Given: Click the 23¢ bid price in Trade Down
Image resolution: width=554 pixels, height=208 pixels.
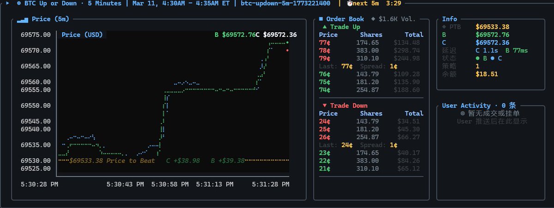Looking at the screenshot, I should pyautogui.click(x=325, y=153).
